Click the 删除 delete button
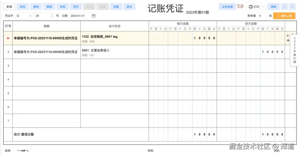The width and height of the screenshot is (299, 155). pos(49,7)
